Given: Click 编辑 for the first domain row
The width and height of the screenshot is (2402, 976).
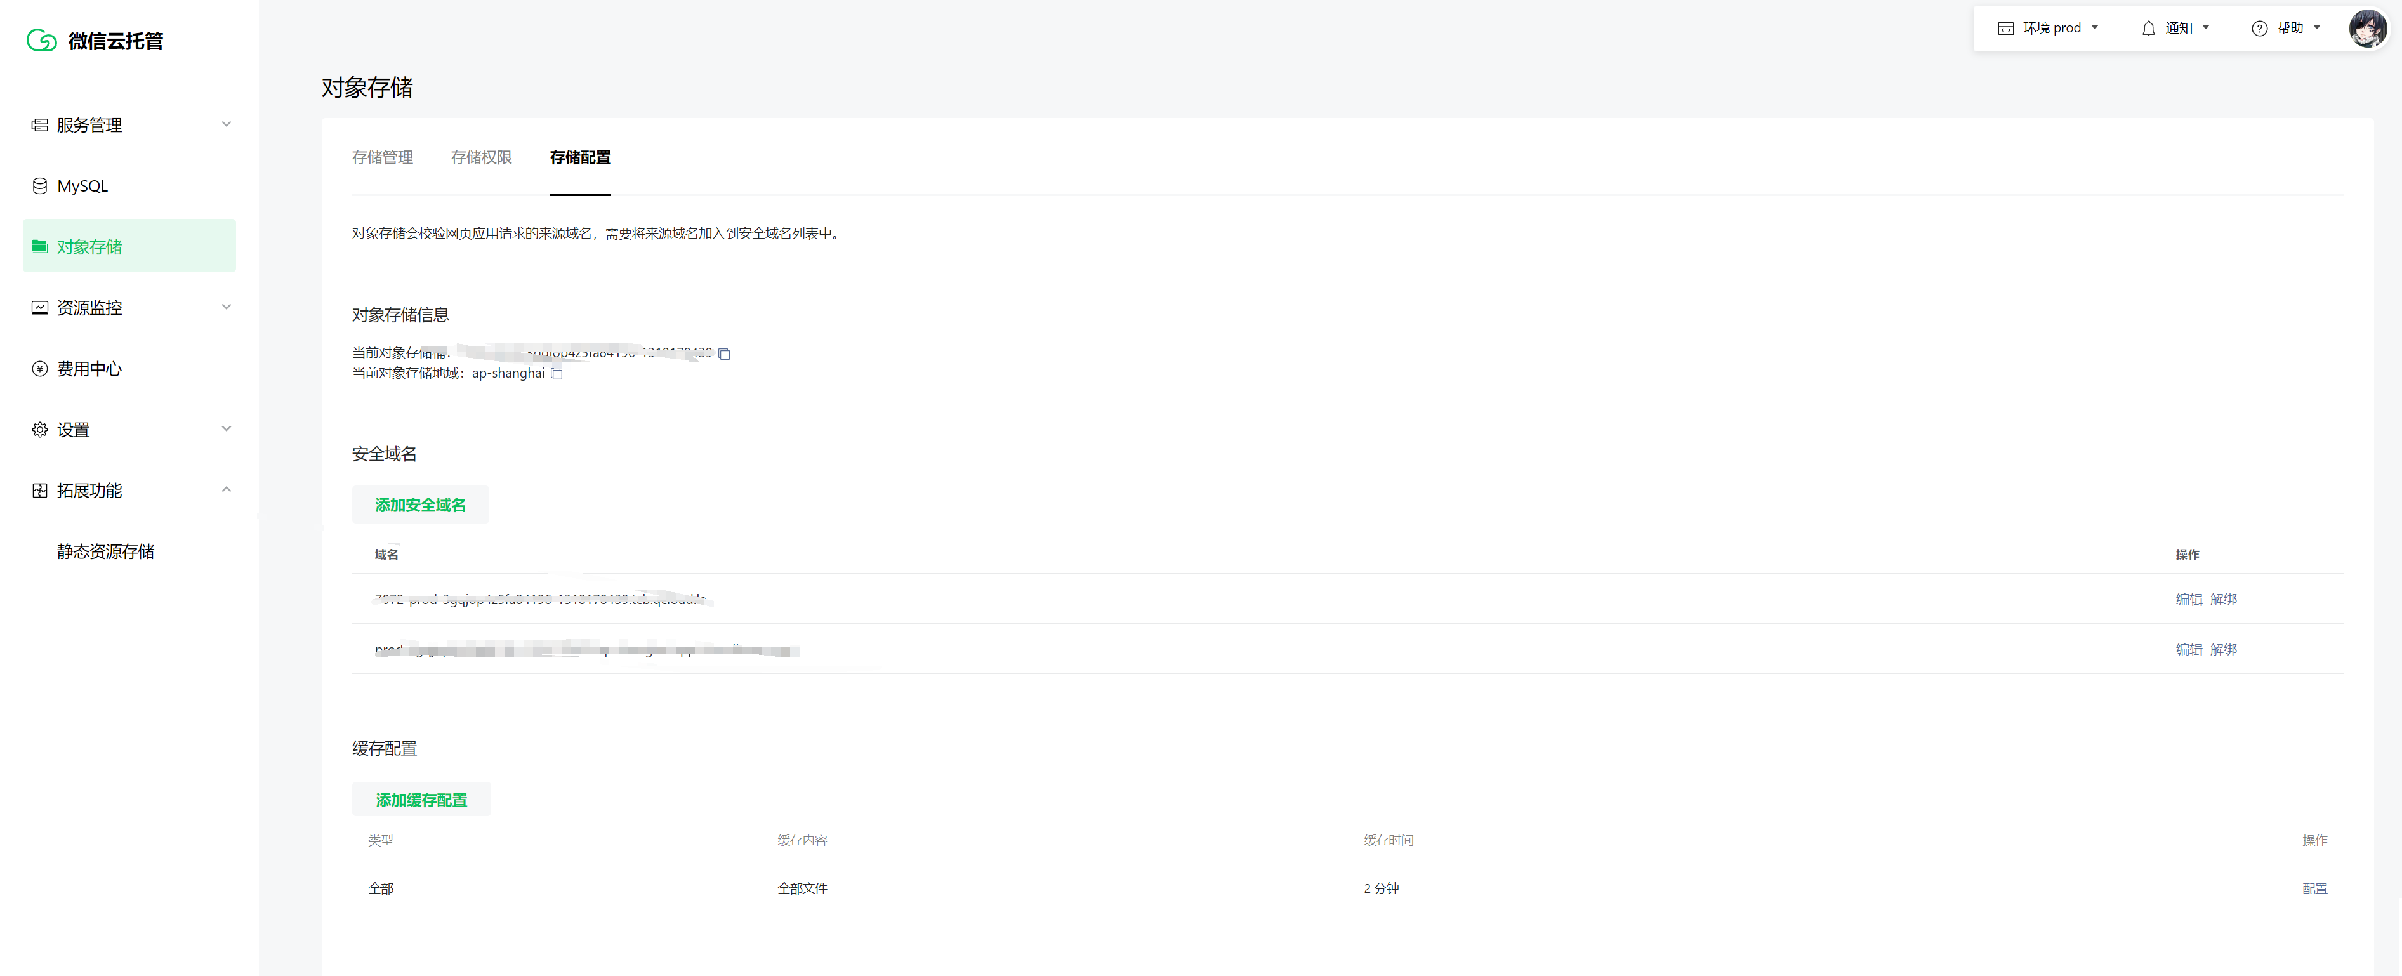Looking at the screenshot, I should coord(2189,600).
